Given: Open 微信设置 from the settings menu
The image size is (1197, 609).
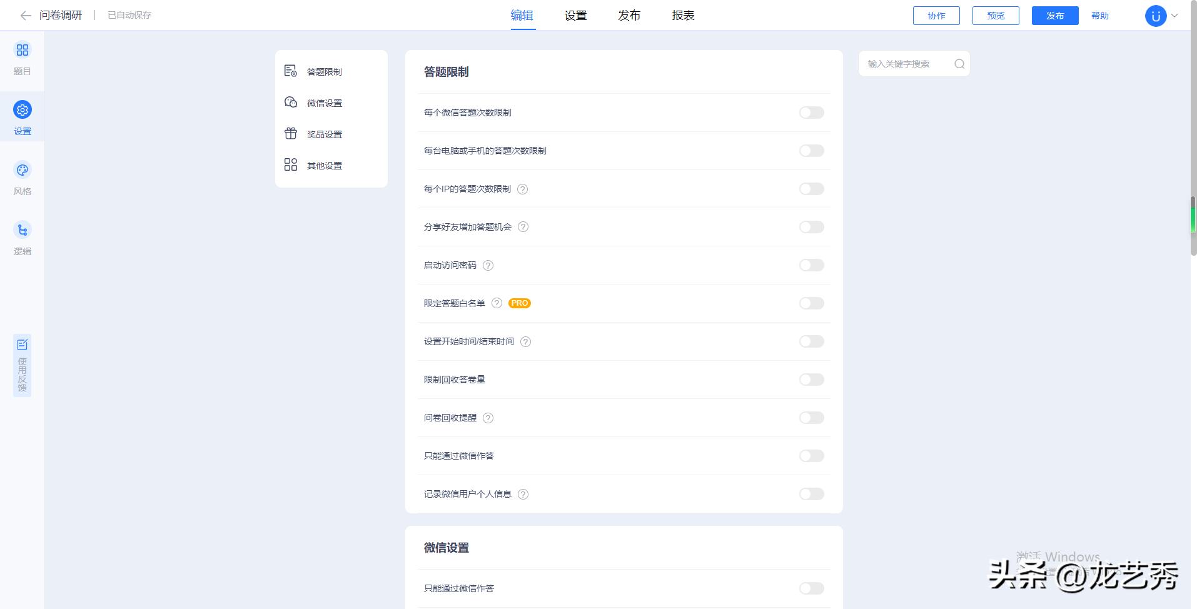Looking at the screenshot, I should point(323,103).
